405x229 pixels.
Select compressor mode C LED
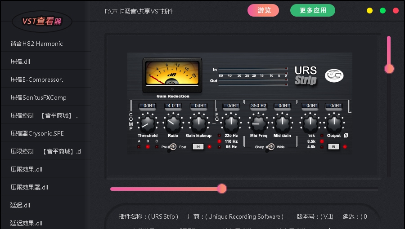tap(157, 147)
